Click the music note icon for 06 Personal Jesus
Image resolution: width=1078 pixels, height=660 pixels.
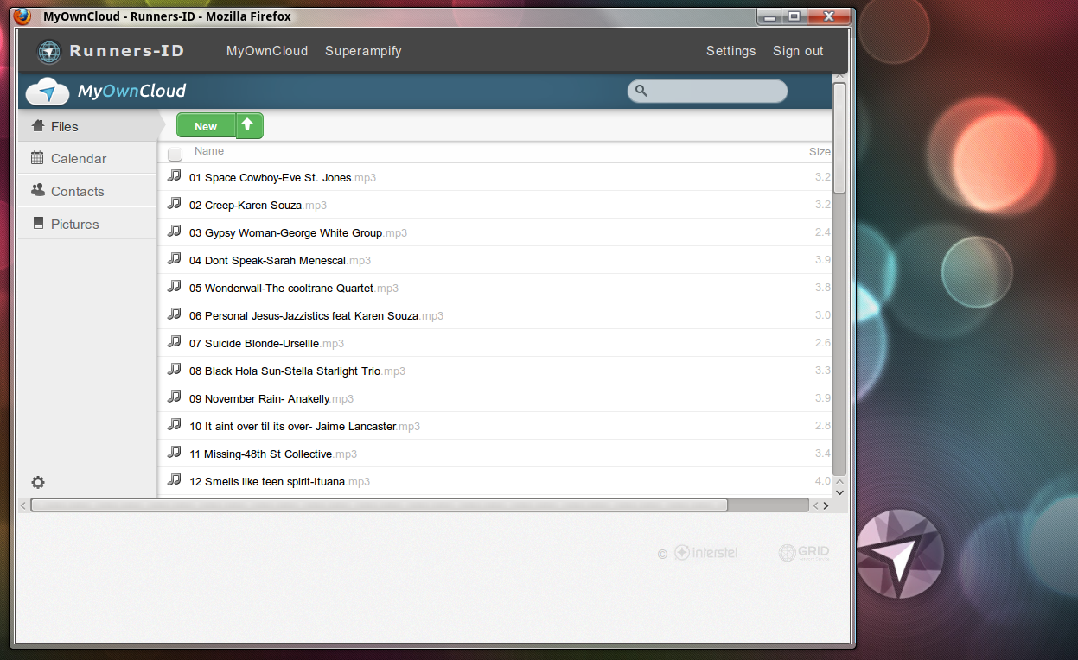click(x=175, y=314)
